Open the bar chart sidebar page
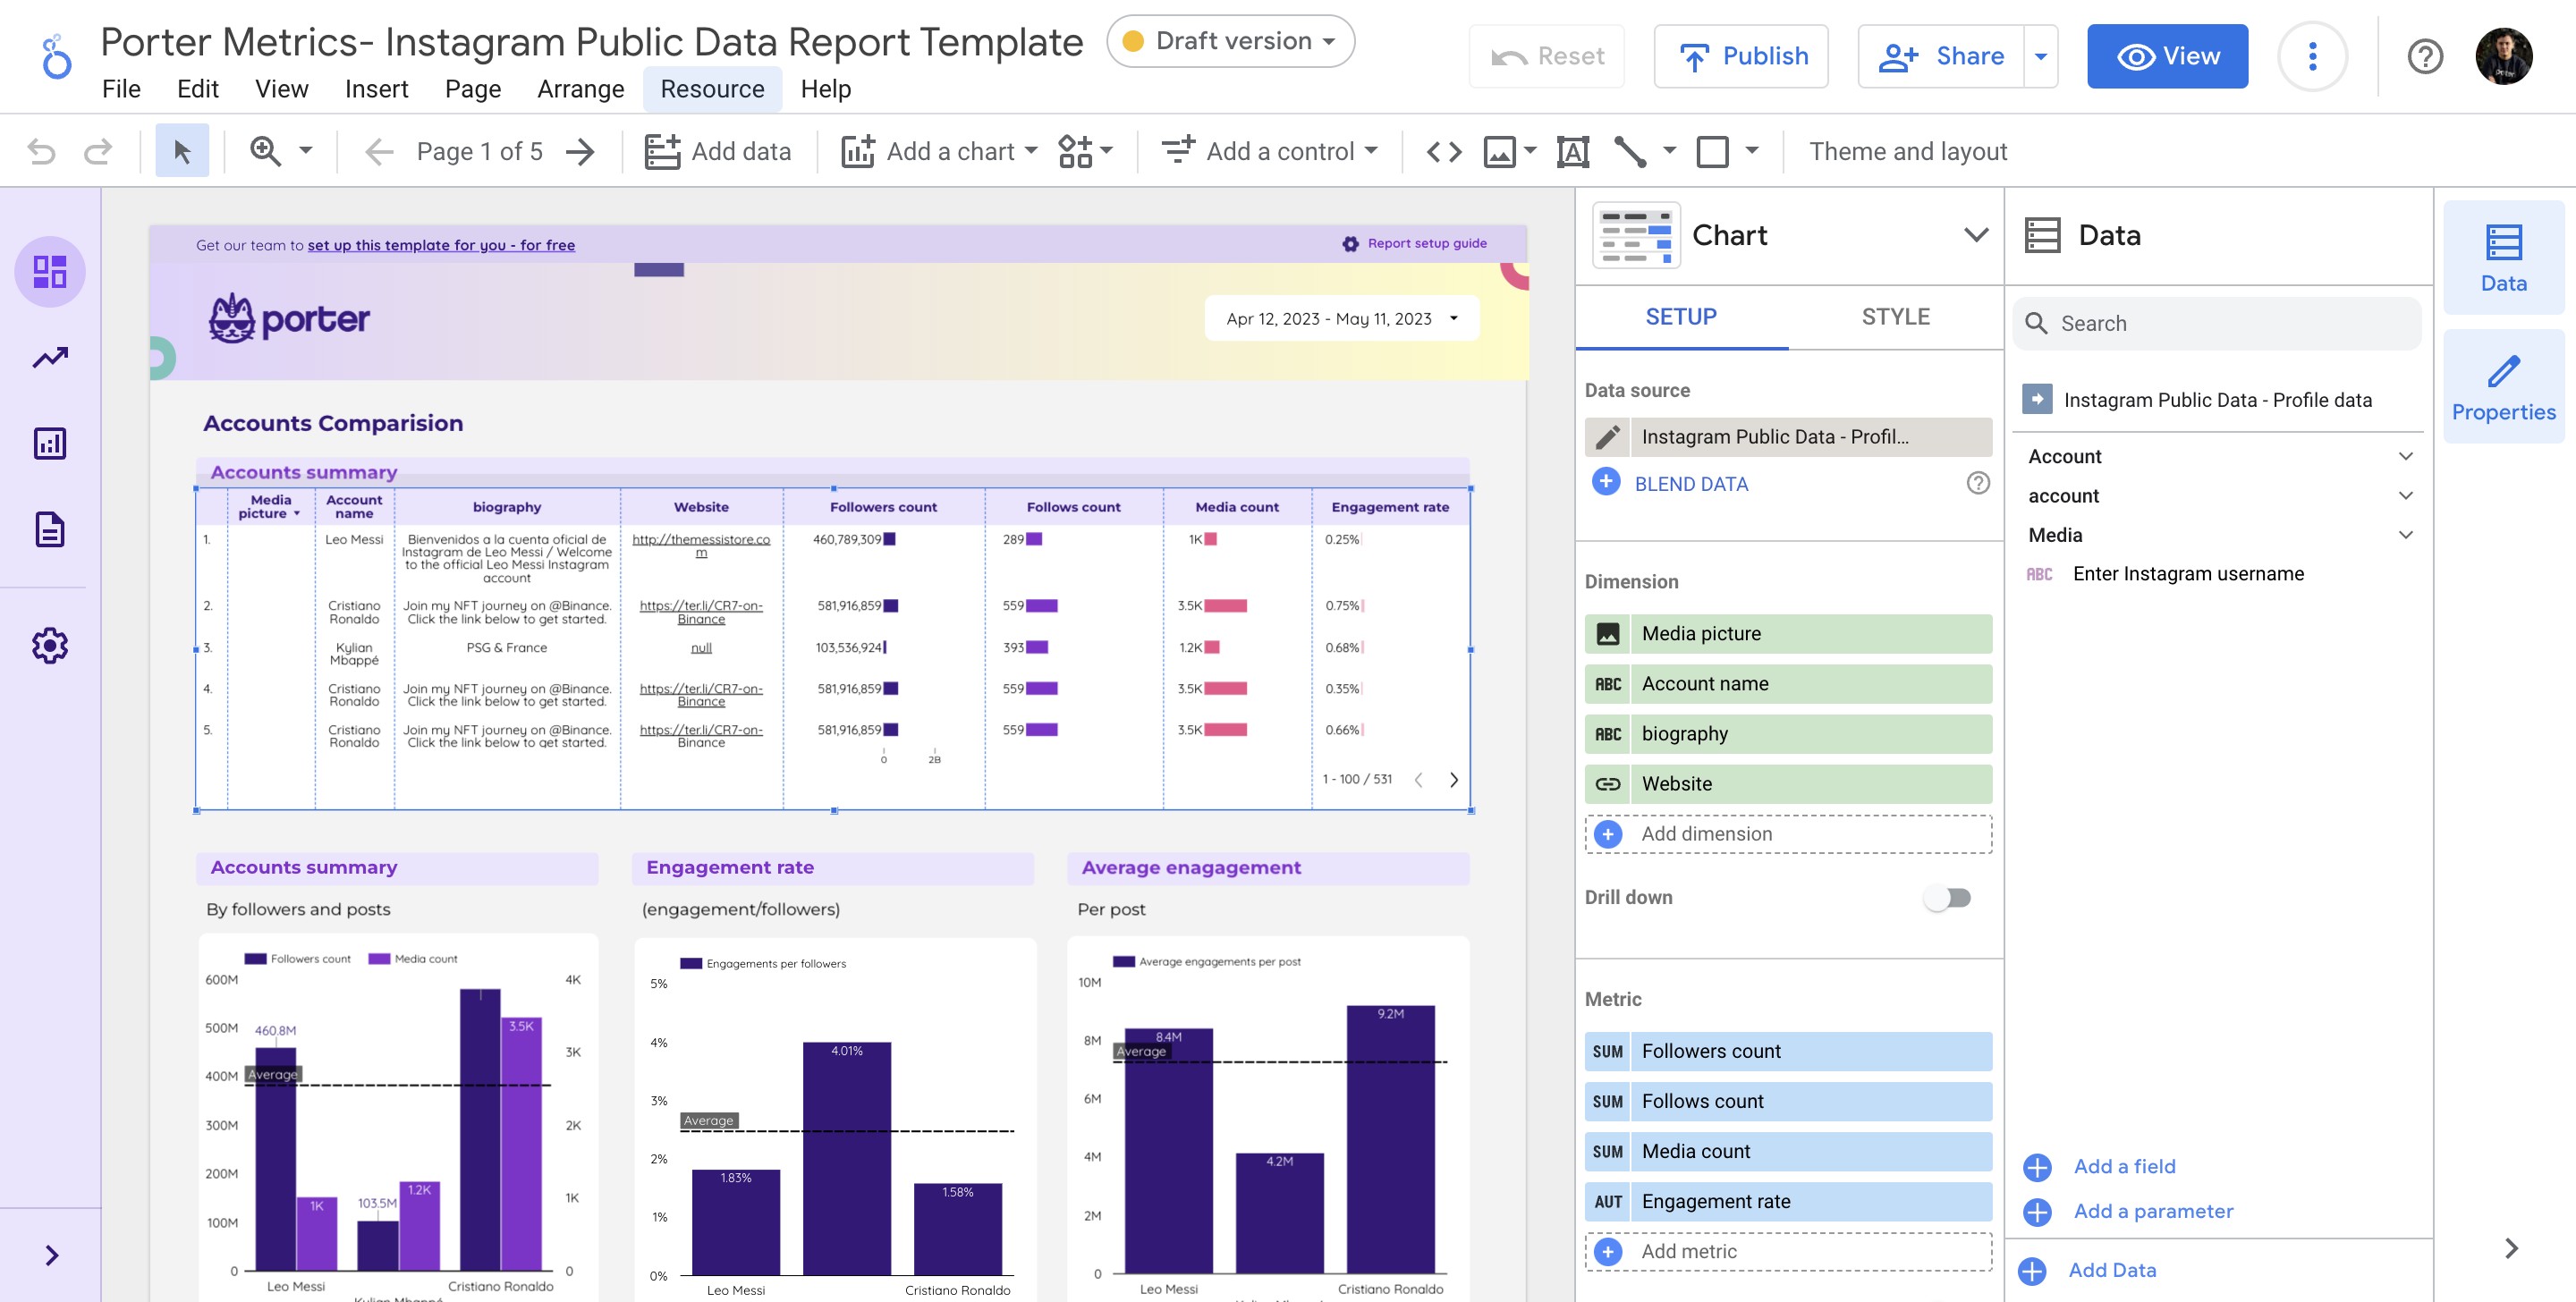Image resolution: width=2576 pixels, height=1302 pixels. 50,443
